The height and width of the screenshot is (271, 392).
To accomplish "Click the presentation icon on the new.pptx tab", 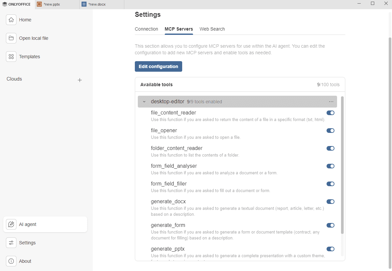I will [39, 4].
